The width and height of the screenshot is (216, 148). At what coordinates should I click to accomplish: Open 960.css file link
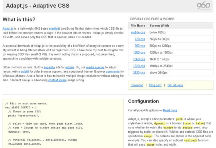[140, 46]
